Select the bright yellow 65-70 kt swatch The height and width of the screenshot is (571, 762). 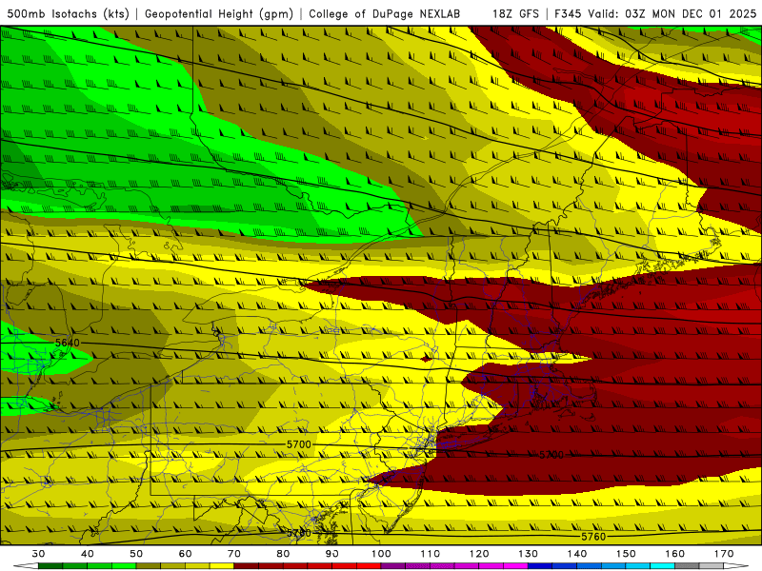click(x=222, y=566)
